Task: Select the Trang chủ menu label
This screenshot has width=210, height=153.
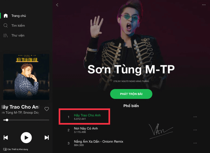Action: click(x=19, y=16)
